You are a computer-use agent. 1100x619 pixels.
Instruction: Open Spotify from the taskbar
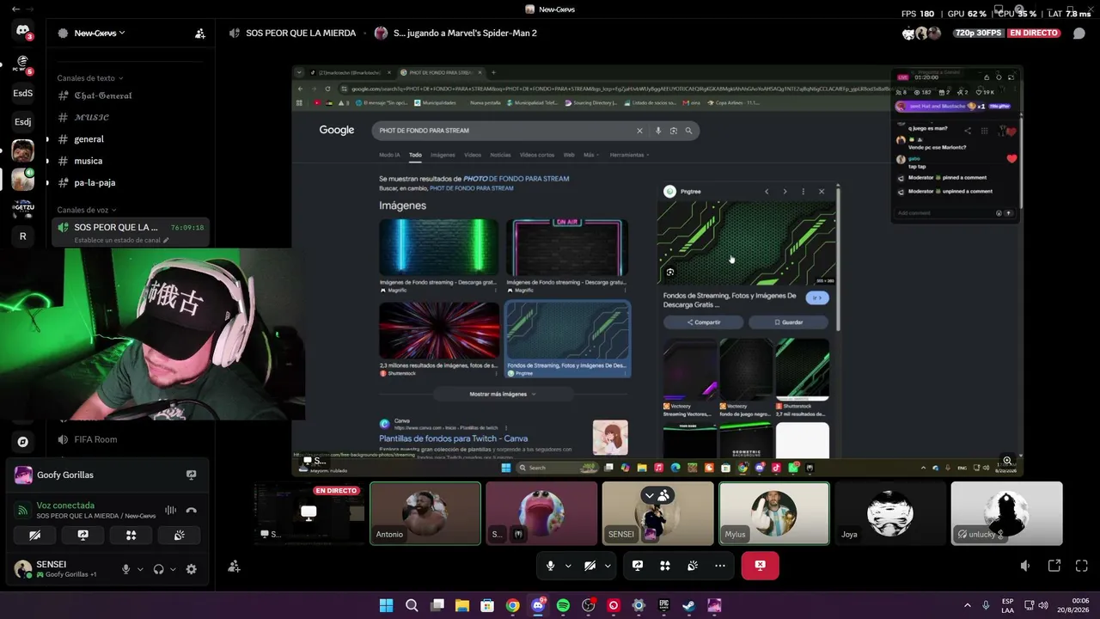[x=563, y=605]
